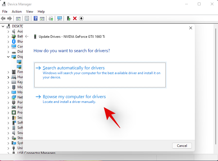Viewport: 218px width, 161px height.
Task: Click the 'Update Drivers - NVIDIA GeForce GTX 1660 Ti' title
Action: 72,37
